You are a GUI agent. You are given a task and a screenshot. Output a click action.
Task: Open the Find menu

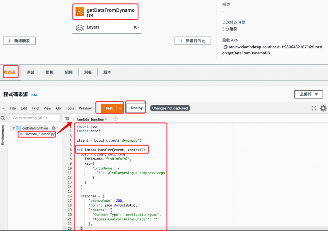pyautogui.click(x=35, y=108)
